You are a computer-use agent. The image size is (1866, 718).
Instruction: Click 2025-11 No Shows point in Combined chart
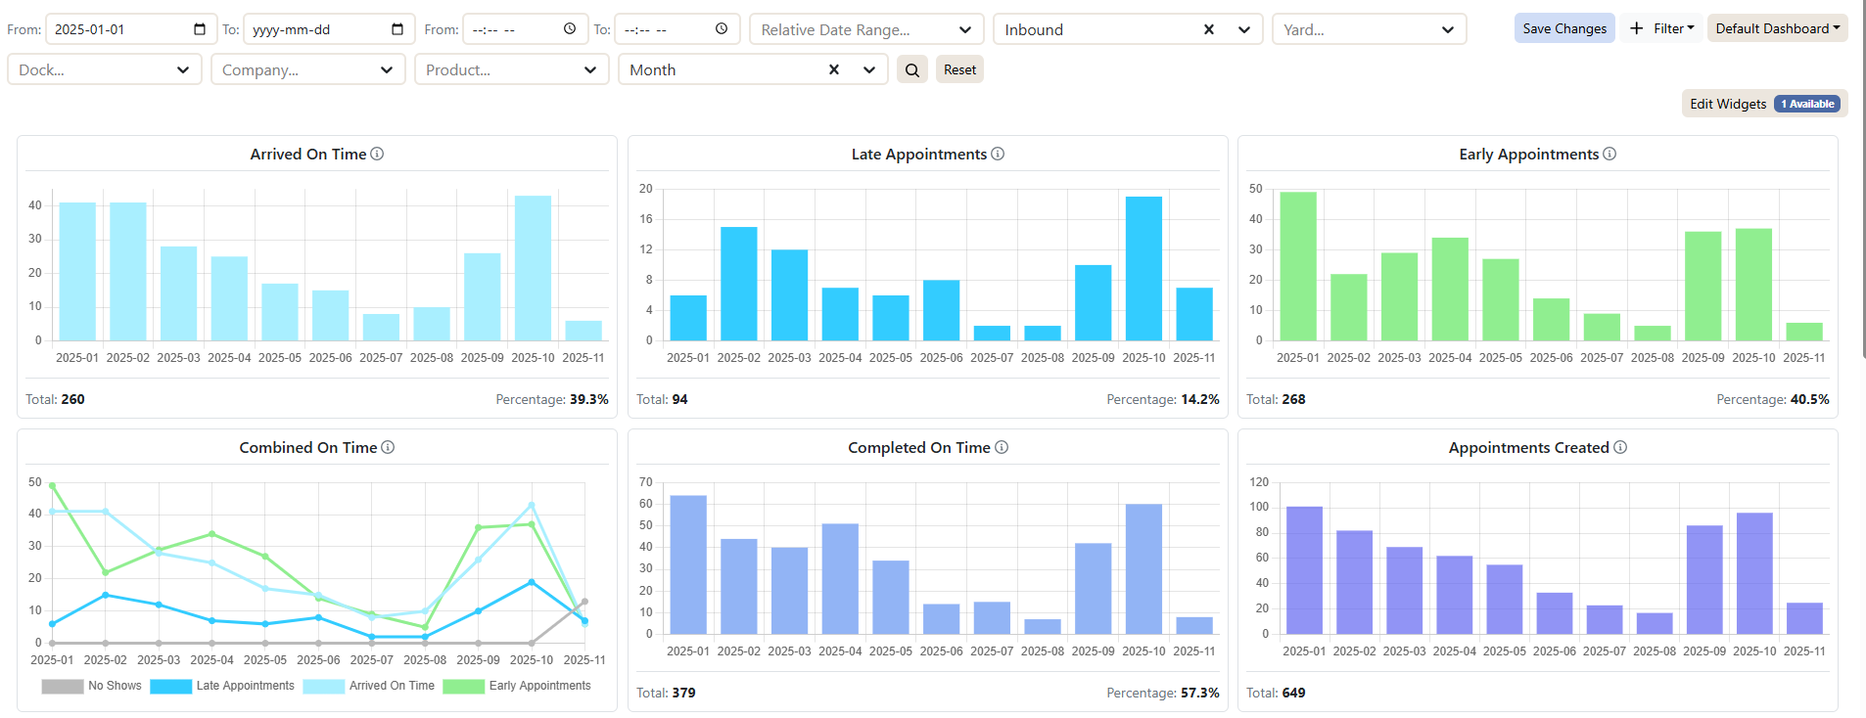(584, 602)
